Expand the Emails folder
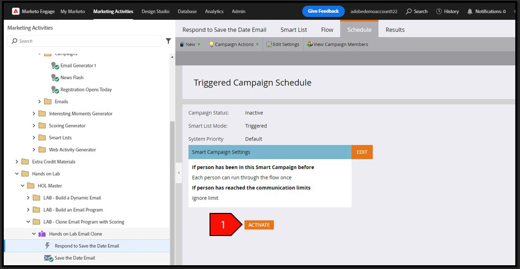 40,101
